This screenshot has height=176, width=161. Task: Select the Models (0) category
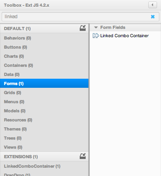[x=44, y=111]
